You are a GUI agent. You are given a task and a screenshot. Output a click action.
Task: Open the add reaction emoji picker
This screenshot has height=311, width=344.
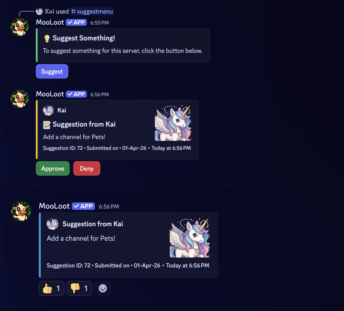(103, 288)
